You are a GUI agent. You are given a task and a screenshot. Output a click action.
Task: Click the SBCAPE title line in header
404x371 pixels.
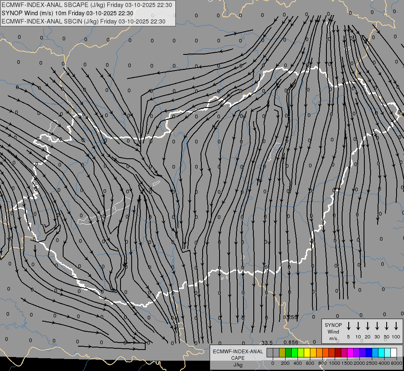87,5
